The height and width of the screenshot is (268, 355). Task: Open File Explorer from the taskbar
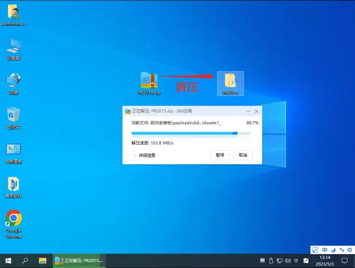[42, 260]
